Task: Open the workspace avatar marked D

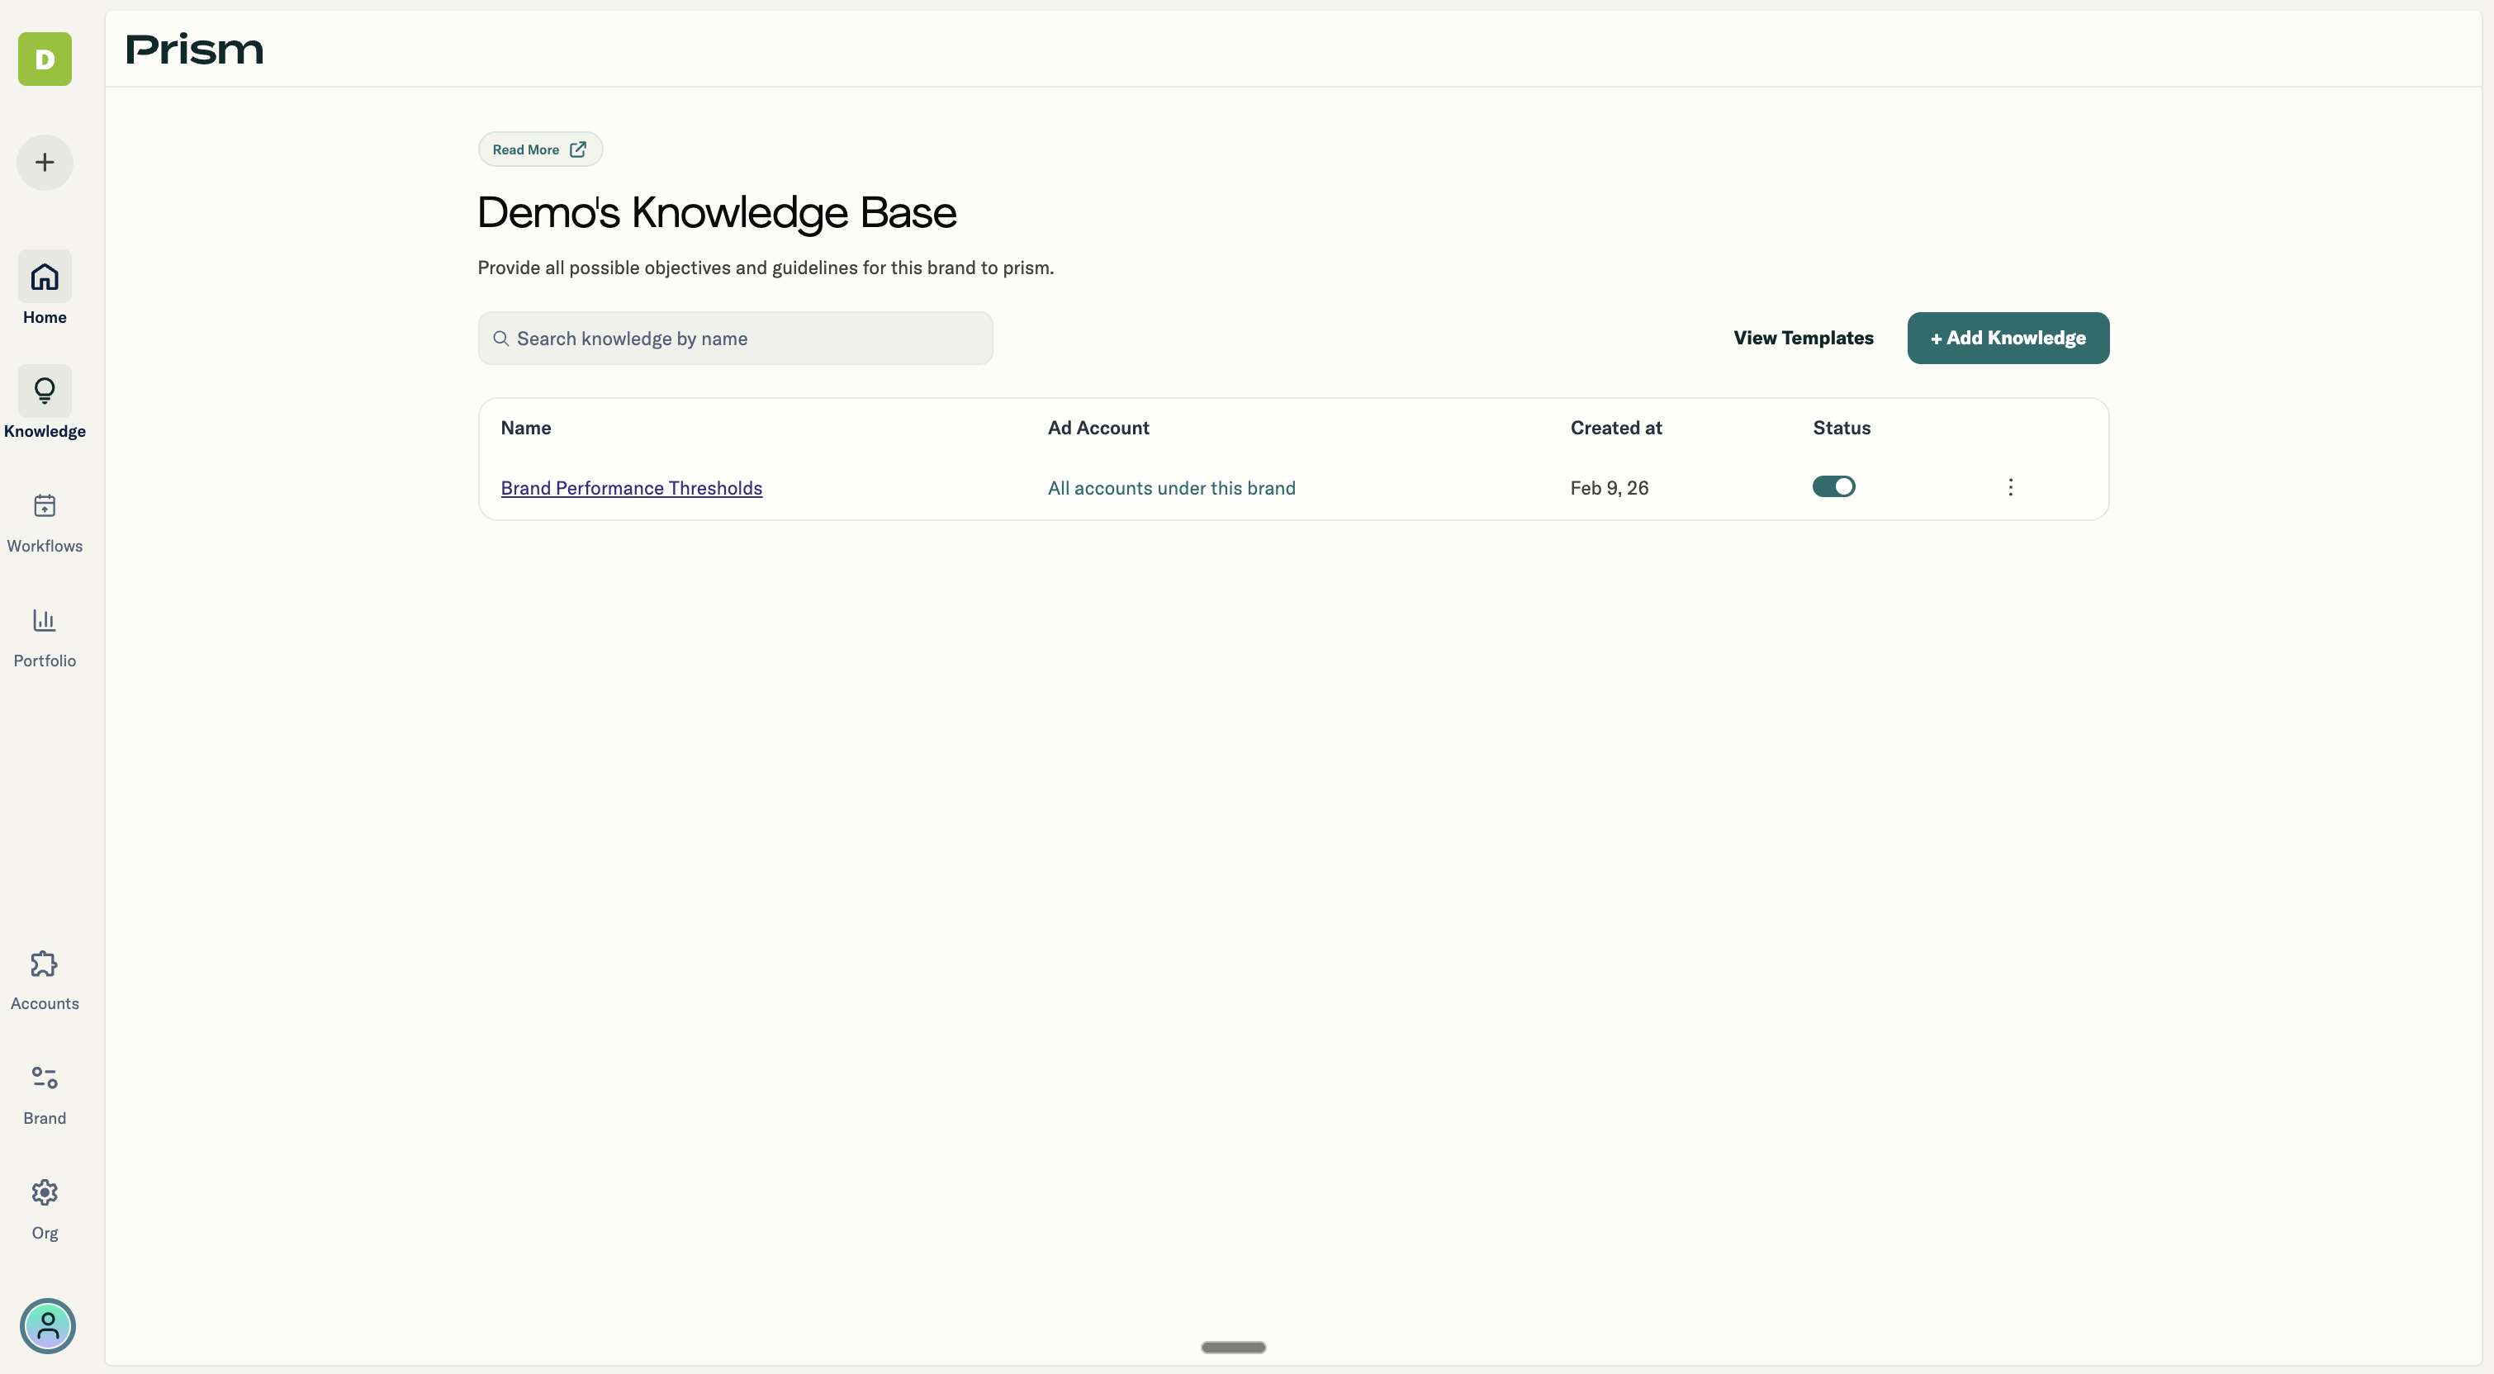Action: tap(44, 59)
